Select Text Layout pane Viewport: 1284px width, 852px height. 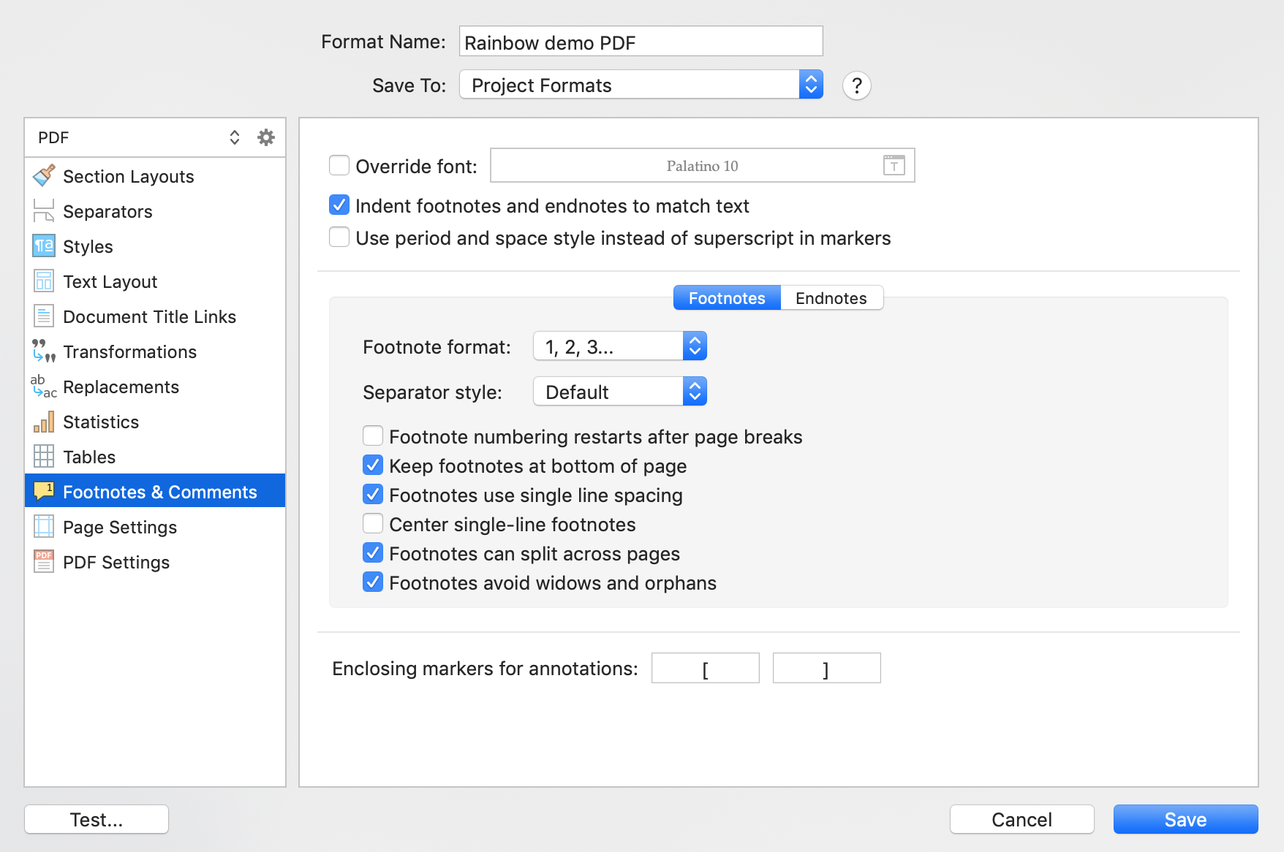pos(155,281)
